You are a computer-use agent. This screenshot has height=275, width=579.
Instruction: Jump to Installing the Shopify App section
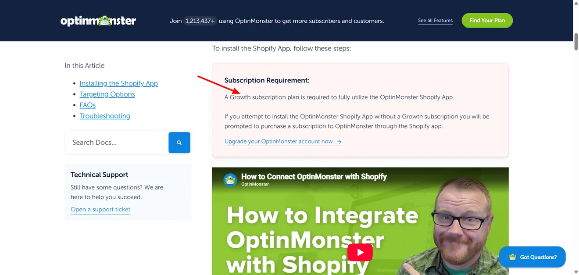point(118,83)
